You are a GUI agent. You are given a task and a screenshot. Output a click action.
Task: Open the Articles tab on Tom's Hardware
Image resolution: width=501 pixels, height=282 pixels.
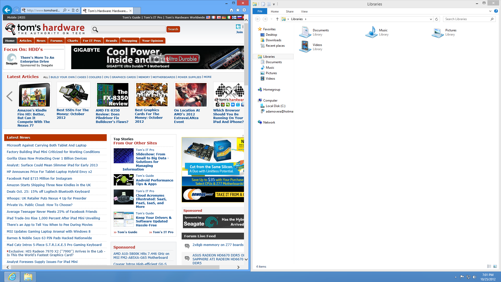coord(26,41)
